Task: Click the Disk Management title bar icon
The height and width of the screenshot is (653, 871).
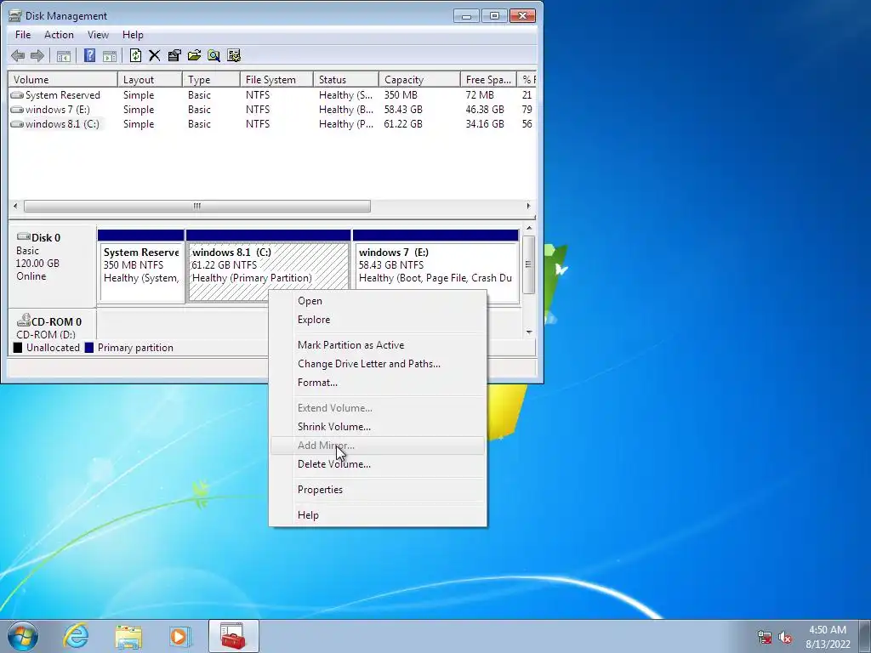Action: pyautogui.click(x=15, y=15)
